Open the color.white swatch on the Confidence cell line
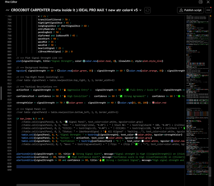 (143, 141)
